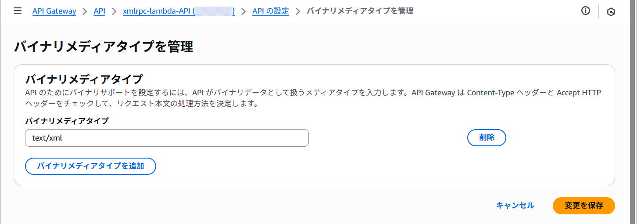The width and height of the screenshot is (637, 224).
Task: Go to API Gateway breadcrumb link
Action: [x=54, y=11]
